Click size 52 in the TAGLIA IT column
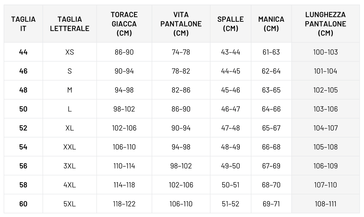Image resolution: width=364 pixels, height=217 pixels. (23, 128)
